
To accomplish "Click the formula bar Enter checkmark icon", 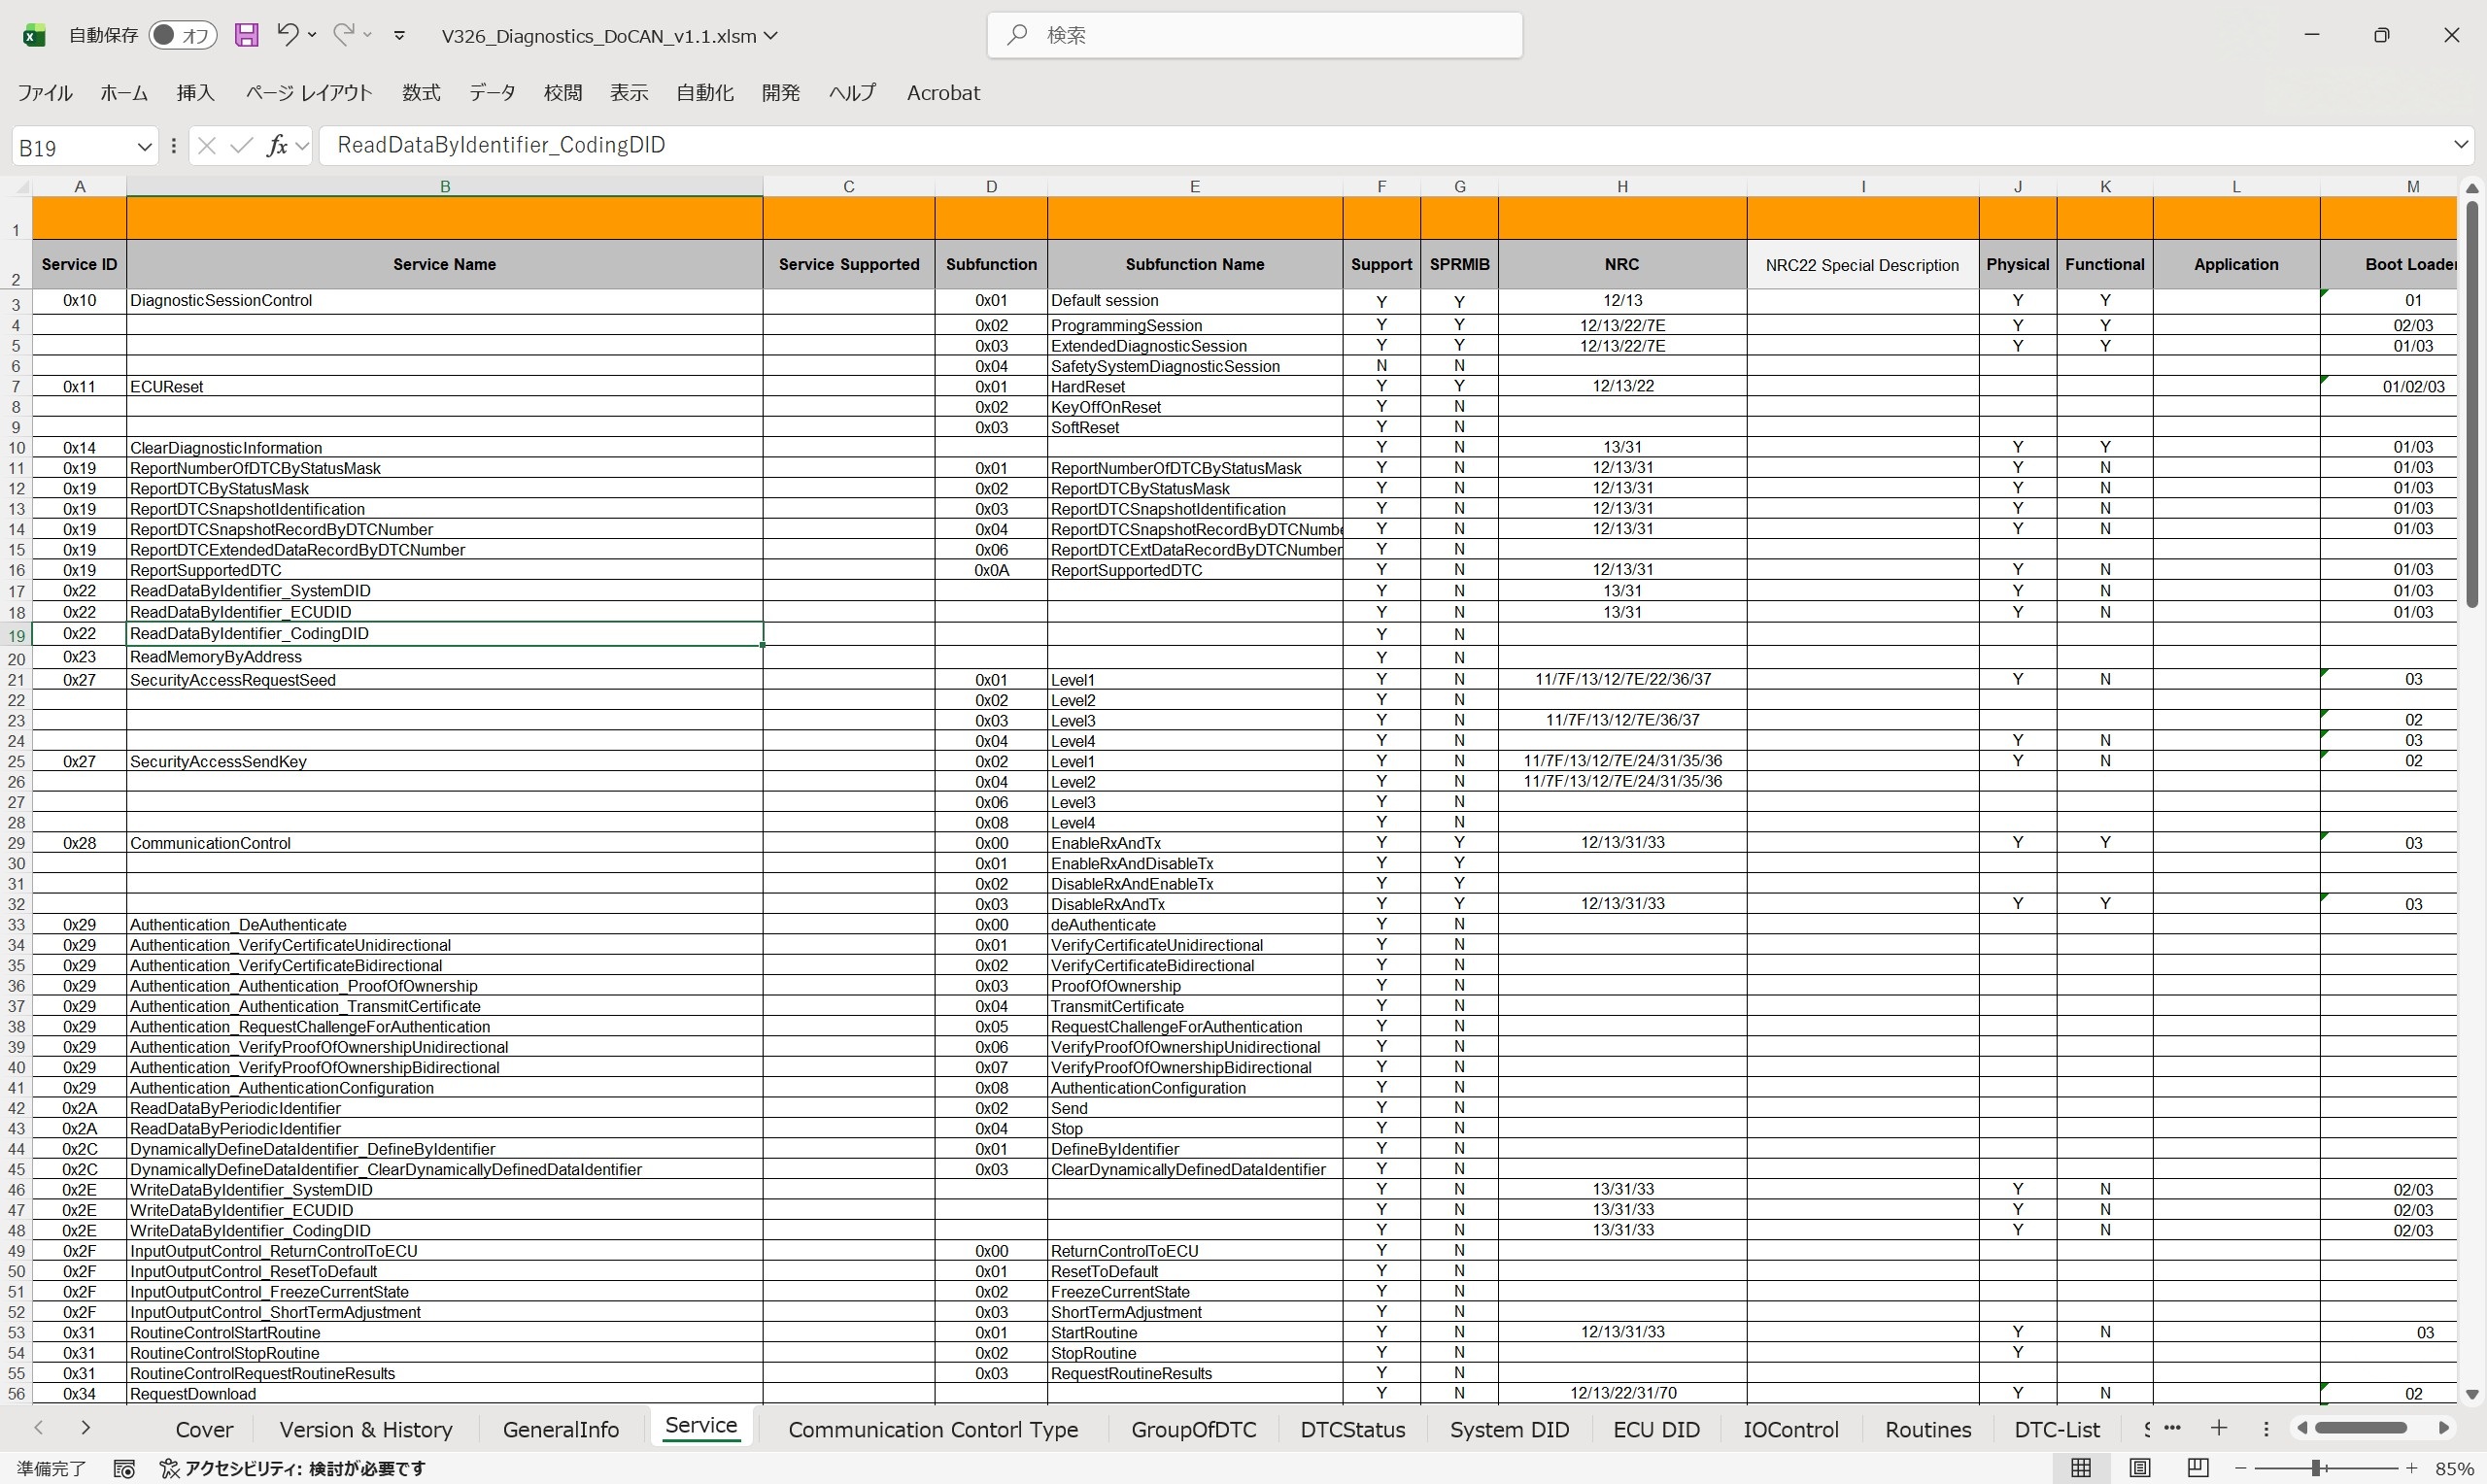I will tap(241, 146).
